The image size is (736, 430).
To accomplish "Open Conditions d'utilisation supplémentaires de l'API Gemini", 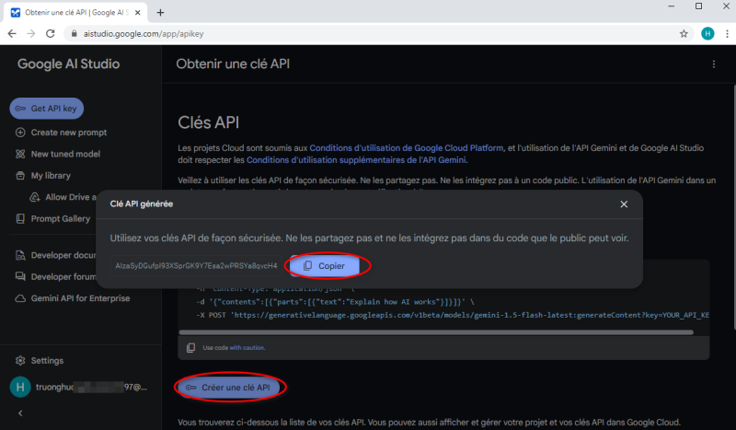I will (356, 160).
